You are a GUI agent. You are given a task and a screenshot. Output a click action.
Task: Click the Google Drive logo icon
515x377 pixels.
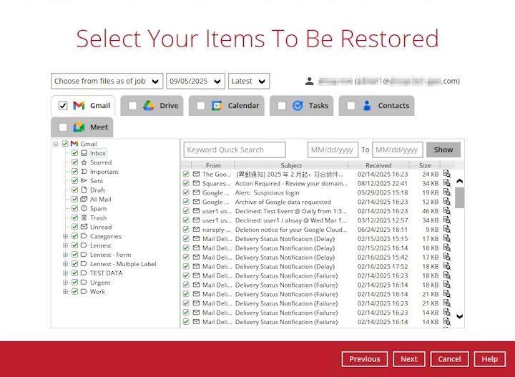tap(149, 105)
